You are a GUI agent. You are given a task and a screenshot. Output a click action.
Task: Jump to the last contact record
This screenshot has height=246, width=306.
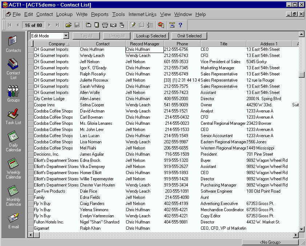pos(57,25)
